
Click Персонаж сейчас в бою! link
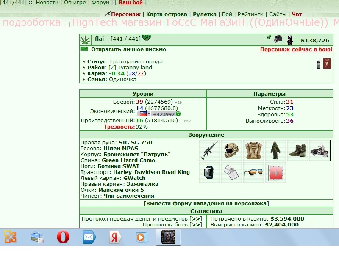[296, 49]
